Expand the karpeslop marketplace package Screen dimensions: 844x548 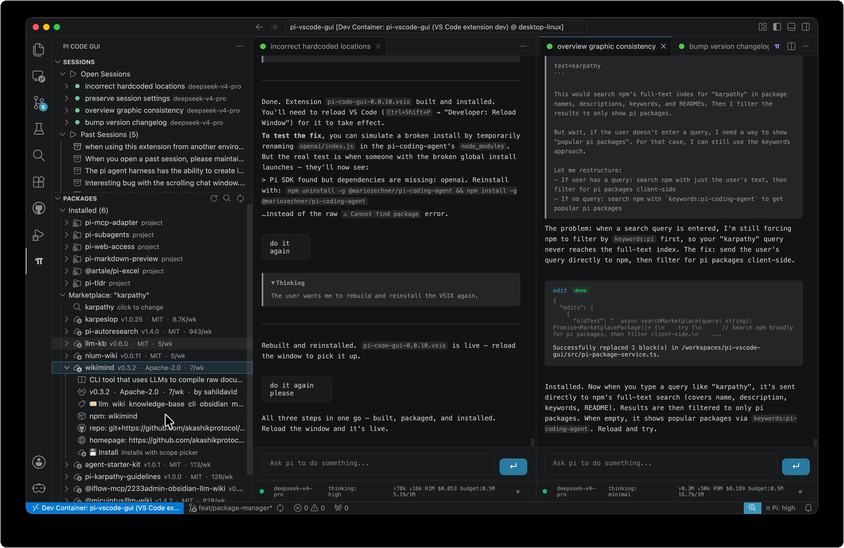point(66,319)
